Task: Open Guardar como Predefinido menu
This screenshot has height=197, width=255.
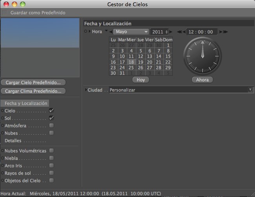Action: coord(38,13)
